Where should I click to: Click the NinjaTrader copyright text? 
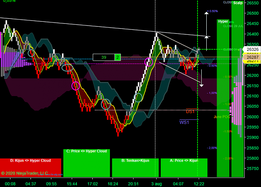(x=25, y=173)
